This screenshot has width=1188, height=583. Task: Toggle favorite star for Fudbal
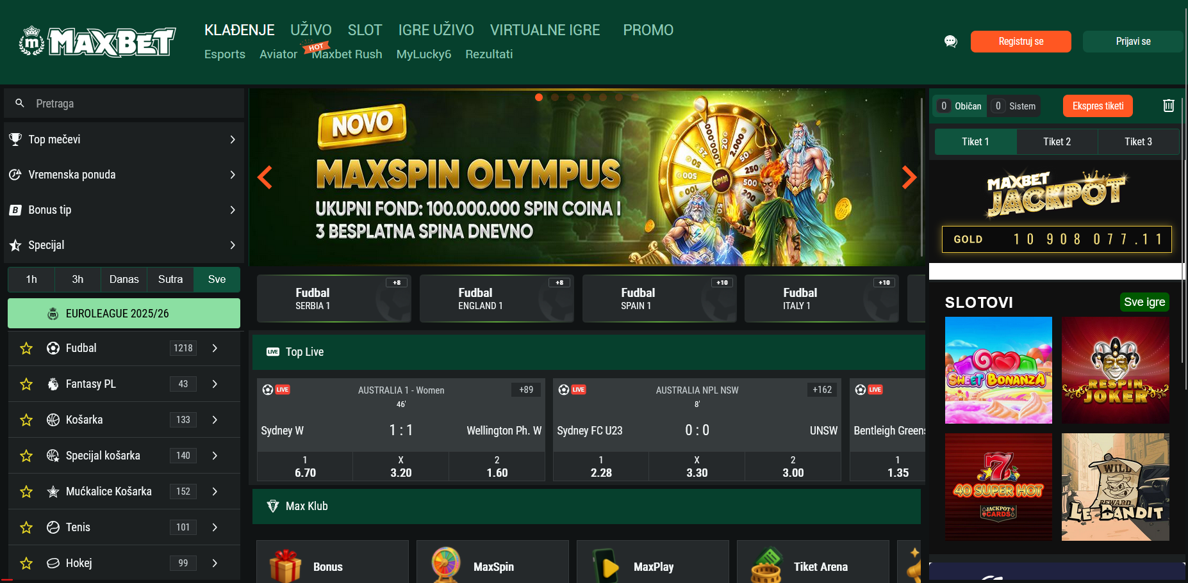point(26,348)
